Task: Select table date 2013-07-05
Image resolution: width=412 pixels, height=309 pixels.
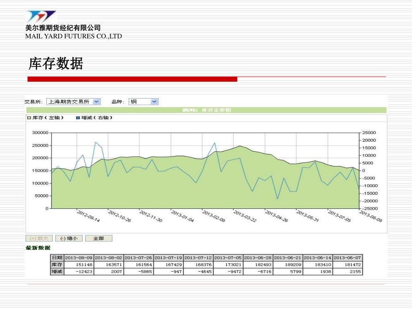Action: pos(228,258)
